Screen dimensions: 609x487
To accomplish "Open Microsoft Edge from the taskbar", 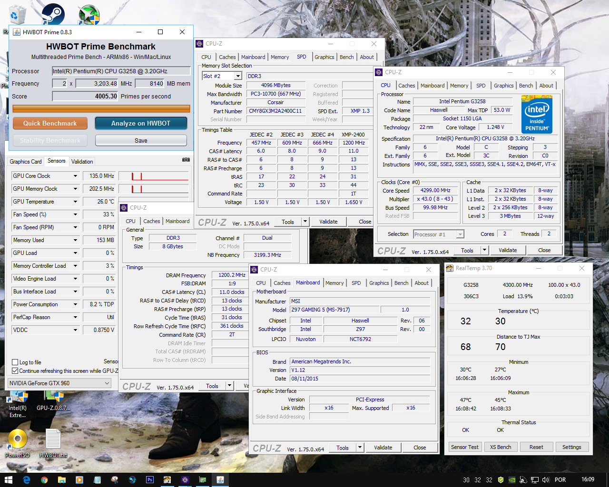I will point(27,480).
